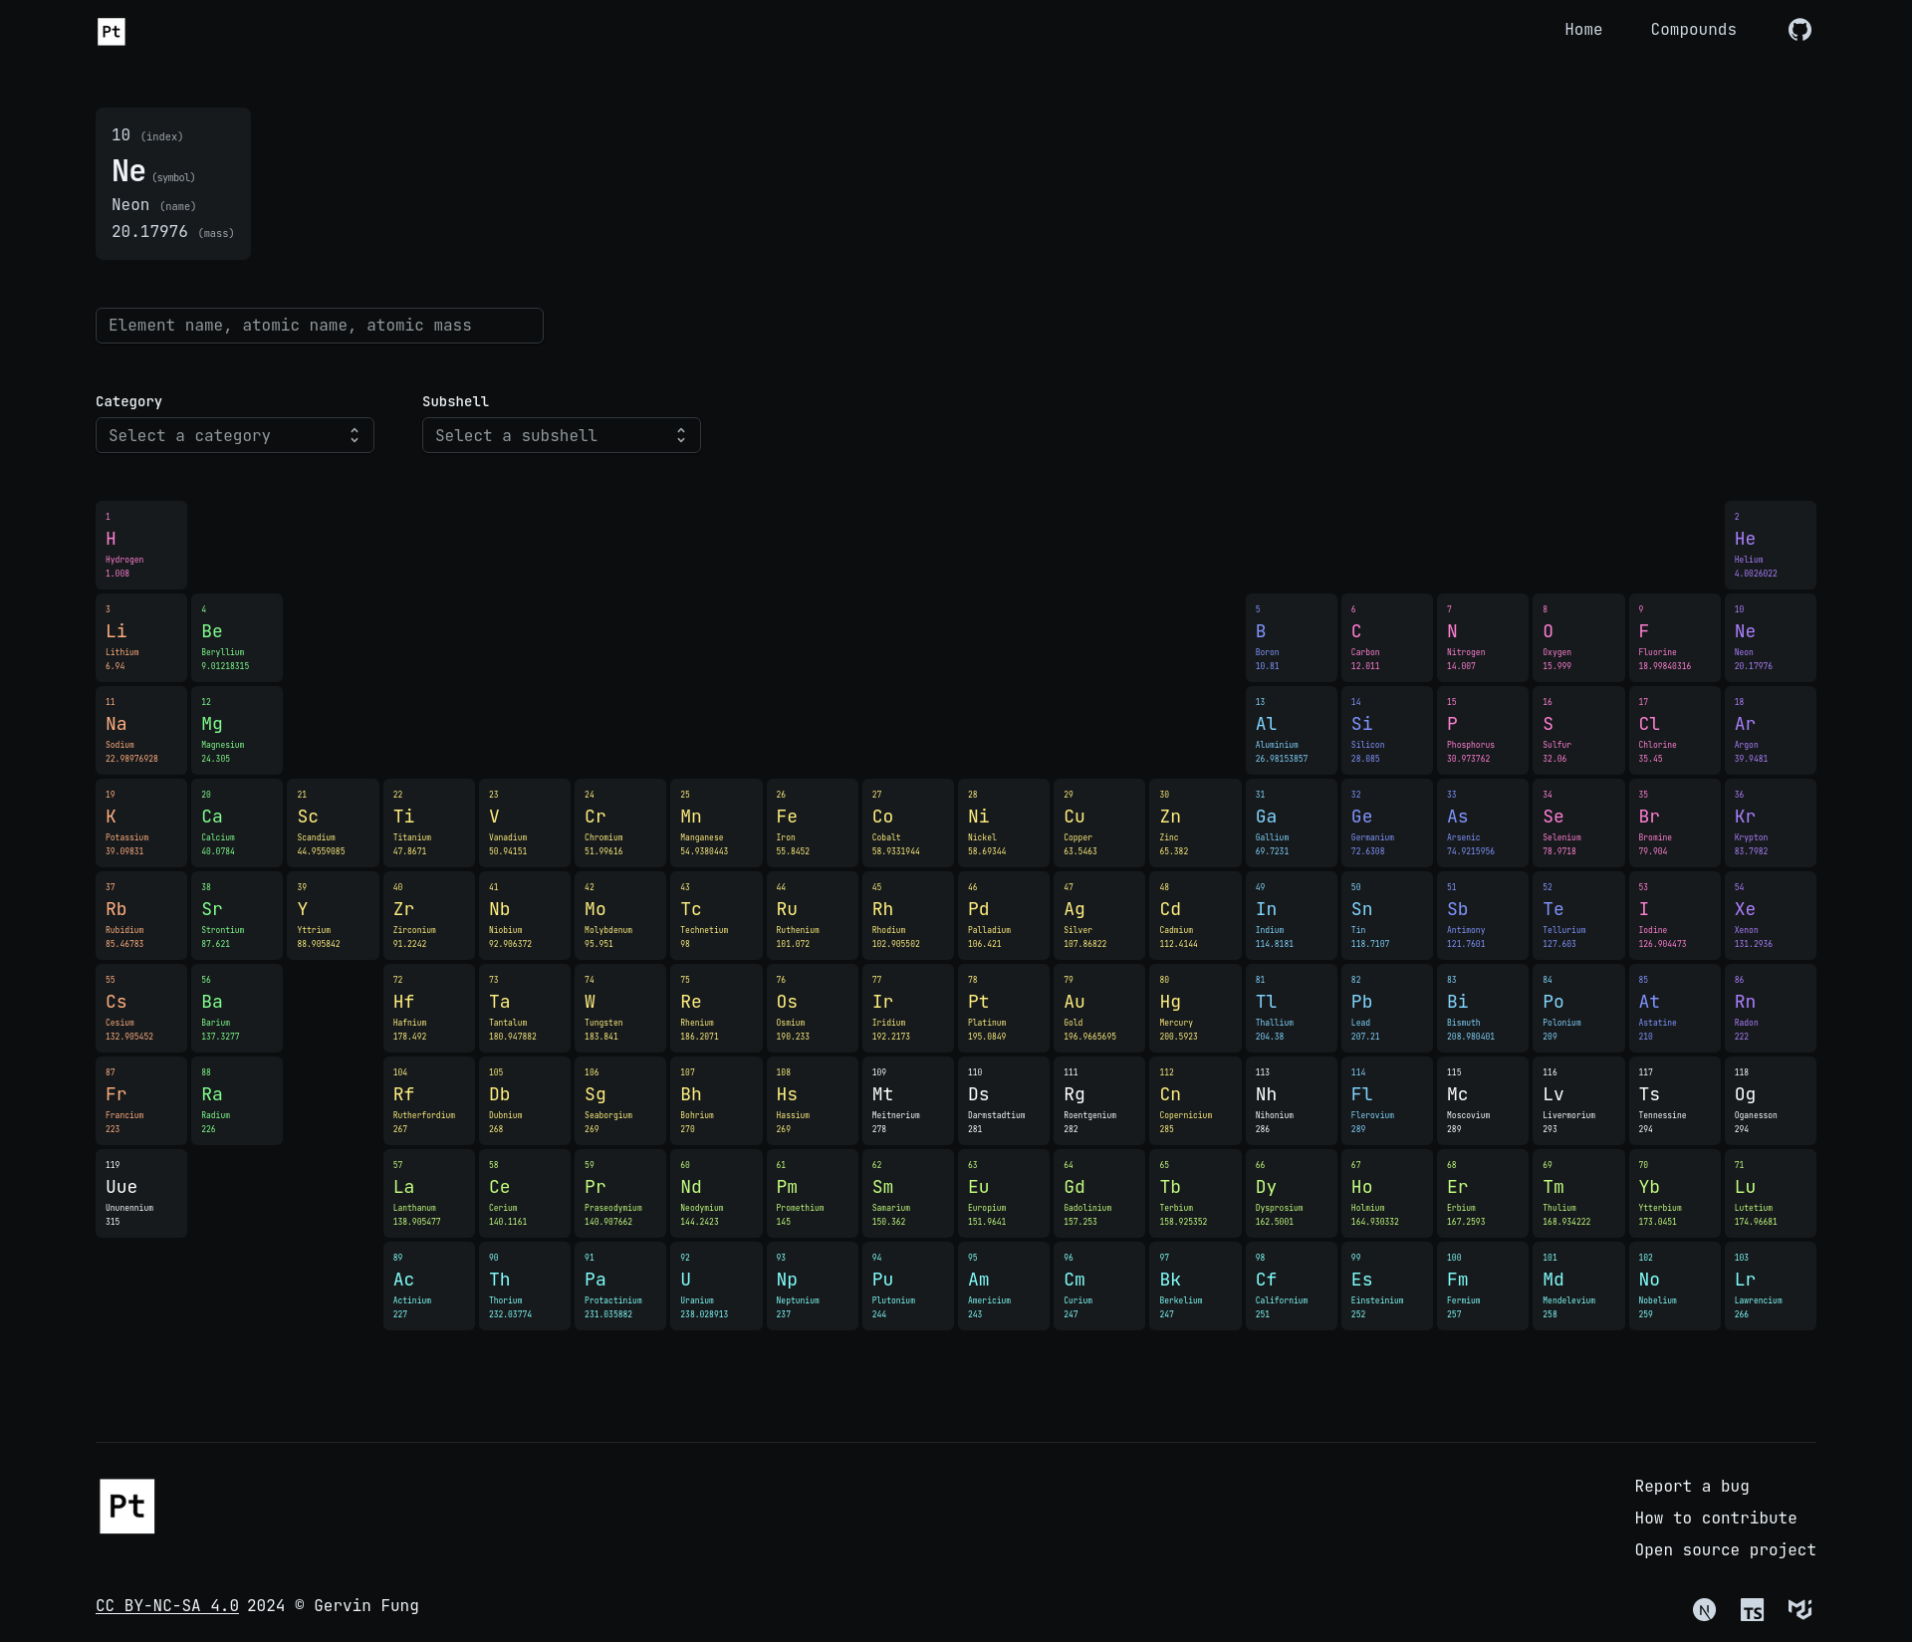Click the Pt logo in header

(112, 32)
